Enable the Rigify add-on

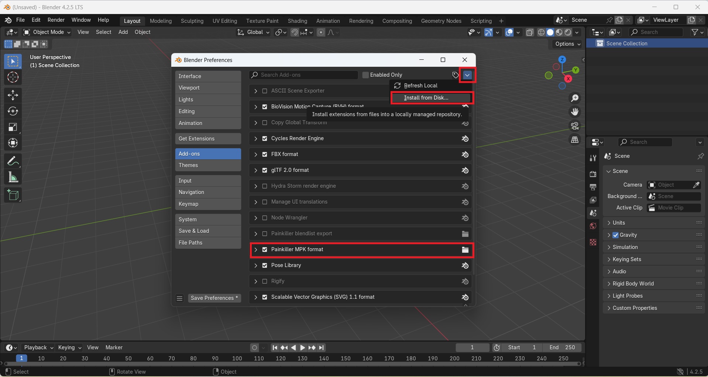pyautogui.click(x=265, y=281)
